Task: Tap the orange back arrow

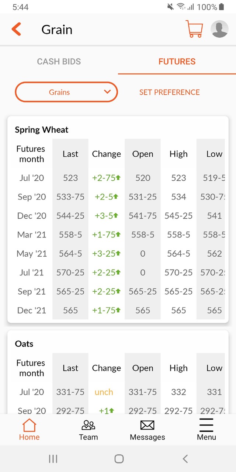Action: point(16,29)
